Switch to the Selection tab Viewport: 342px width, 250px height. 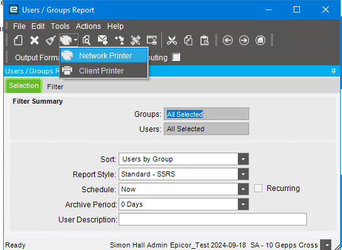pos(24,85)
